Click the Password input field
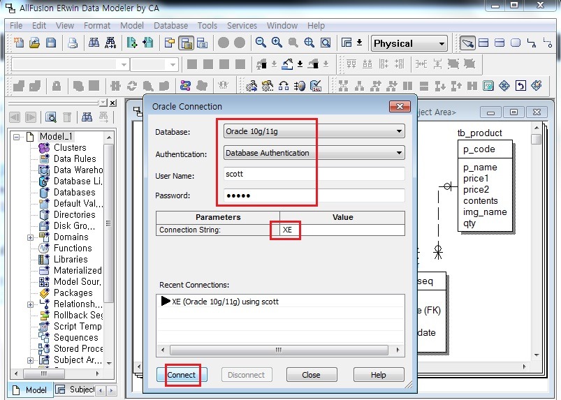Screen dimensions: 561x400 [x=314, y=195]
